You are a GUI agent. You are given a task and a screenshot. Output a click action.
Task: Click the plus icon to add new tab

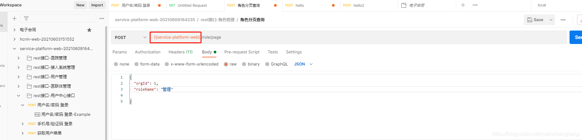click(x=463, y=5)
